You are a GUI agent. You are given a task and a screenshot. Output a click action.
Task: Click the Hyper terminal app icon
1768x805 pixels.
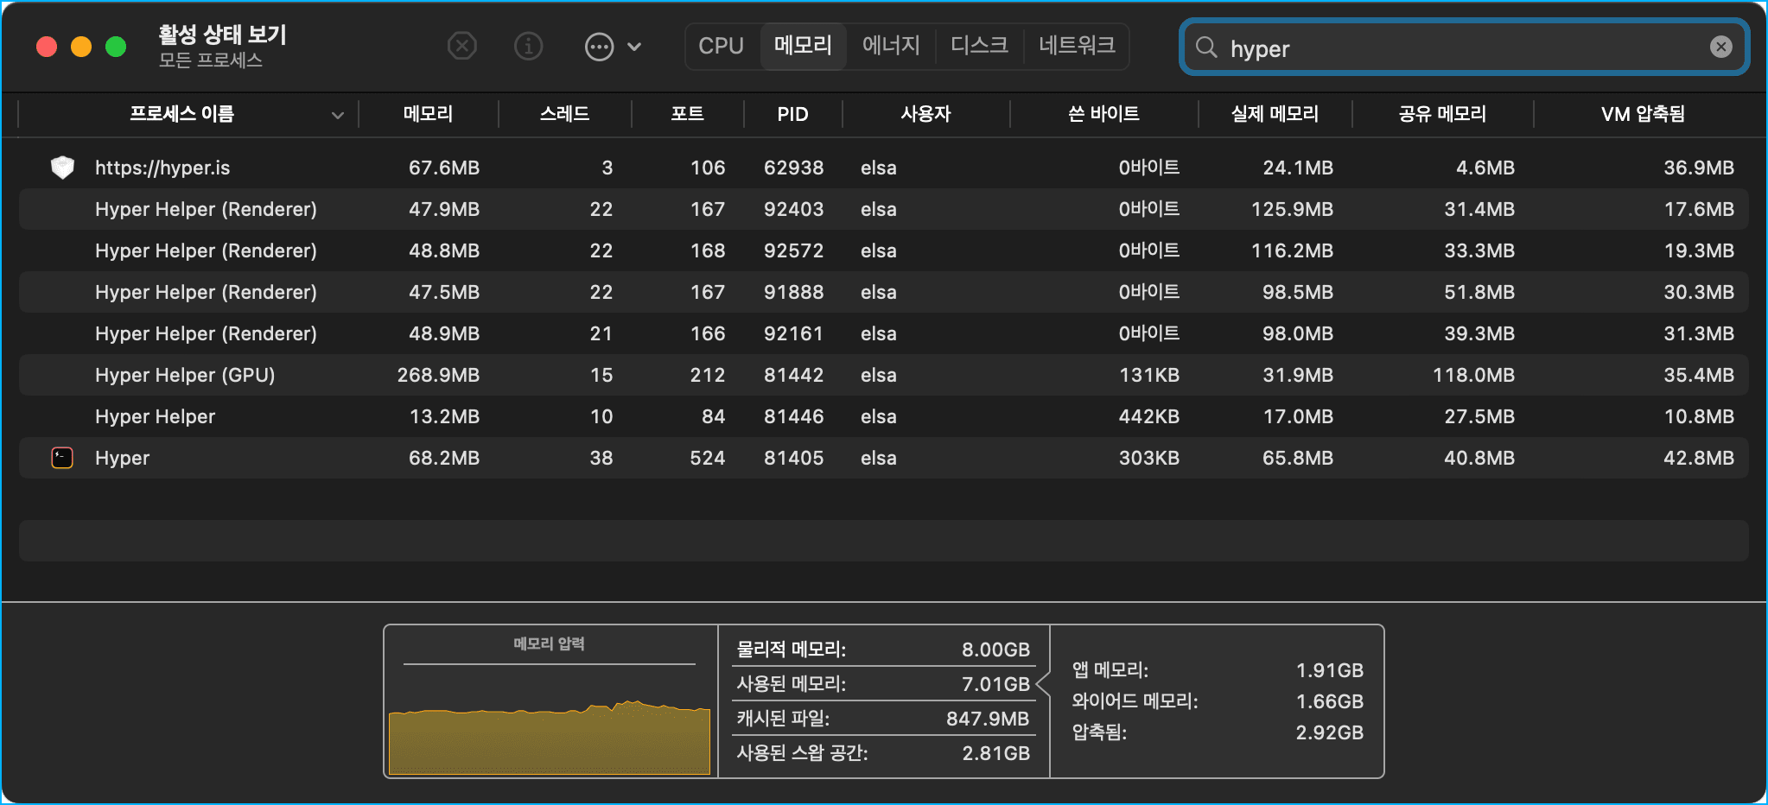tap(62, 458)
